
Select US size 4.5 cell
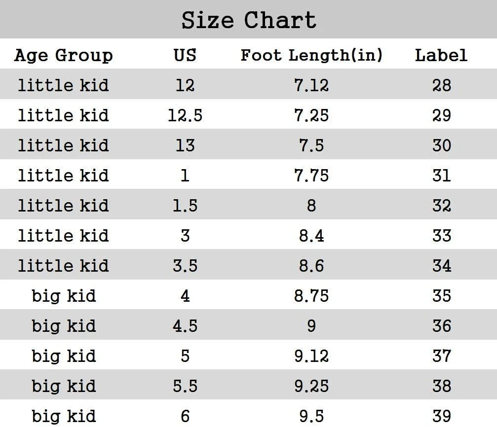click(x=185, y=326)
